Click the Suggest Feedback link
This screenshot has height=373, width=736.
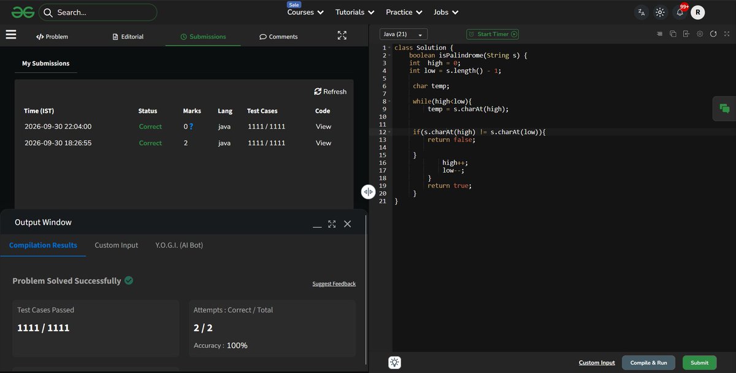[x=334, y=284]
